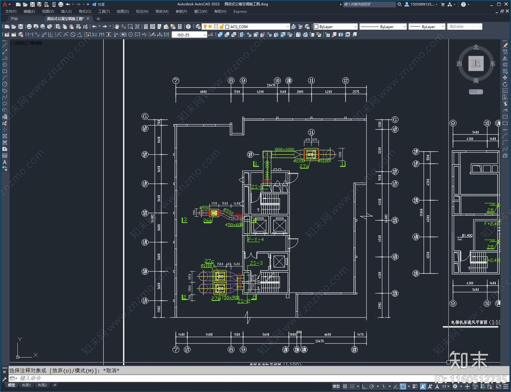Add a new drawing tab with plus button
Screen dimensions: 511x392
click(98, 19)
